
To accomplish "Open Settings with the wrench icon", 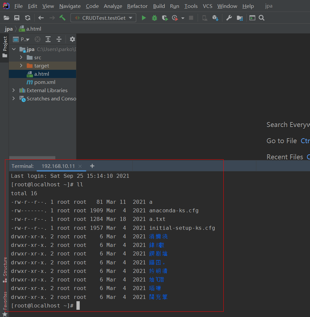I will [229, 18].
